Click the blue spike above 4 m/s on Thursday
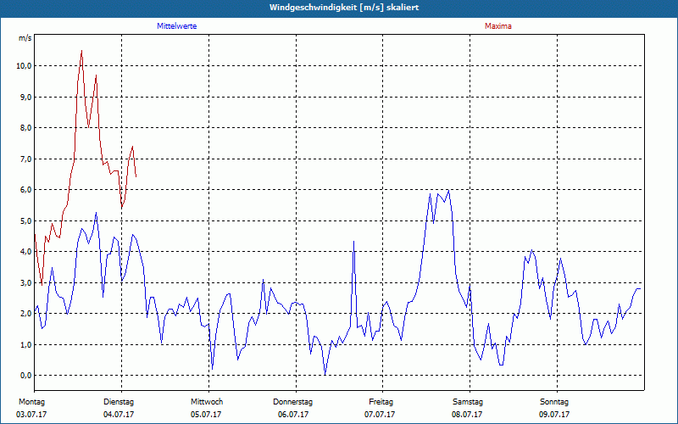The height and width of the screenshot is (424, 678). (353, 242)
